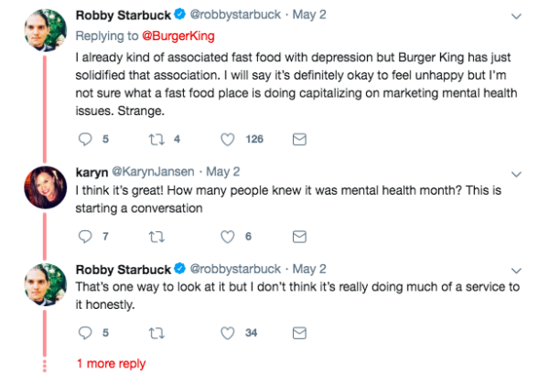The image size is (549, 383).
Task: Reply to Robby Starbuck's first tweet
Action: 85,139
